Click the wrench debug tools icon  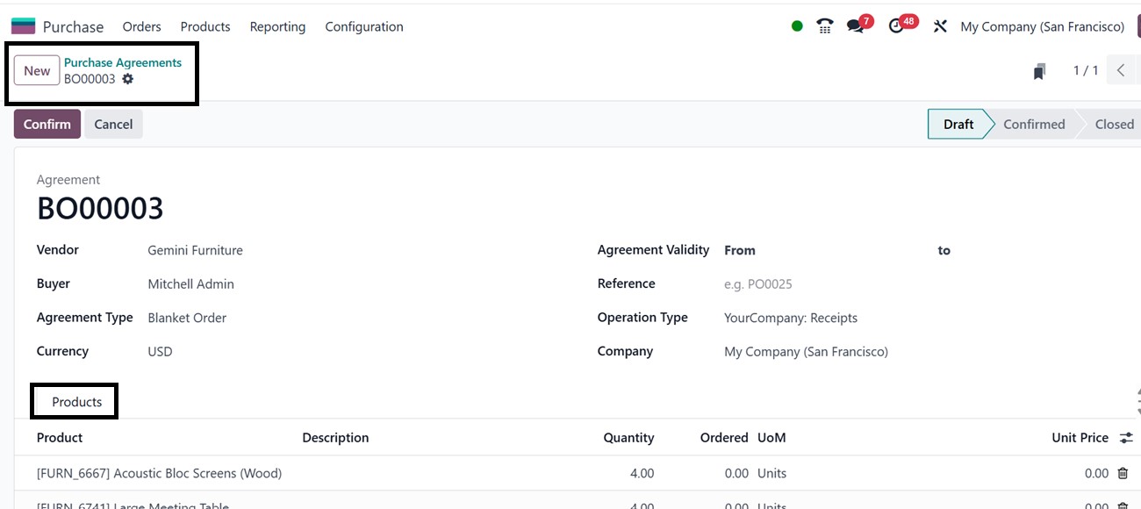940,26
